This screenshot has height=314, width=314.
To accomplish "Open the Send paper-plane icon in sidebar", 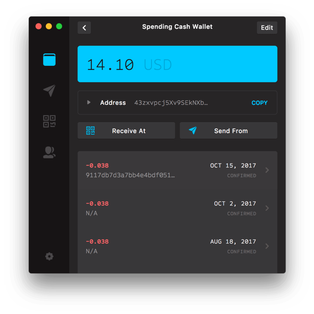I will 49,91.
